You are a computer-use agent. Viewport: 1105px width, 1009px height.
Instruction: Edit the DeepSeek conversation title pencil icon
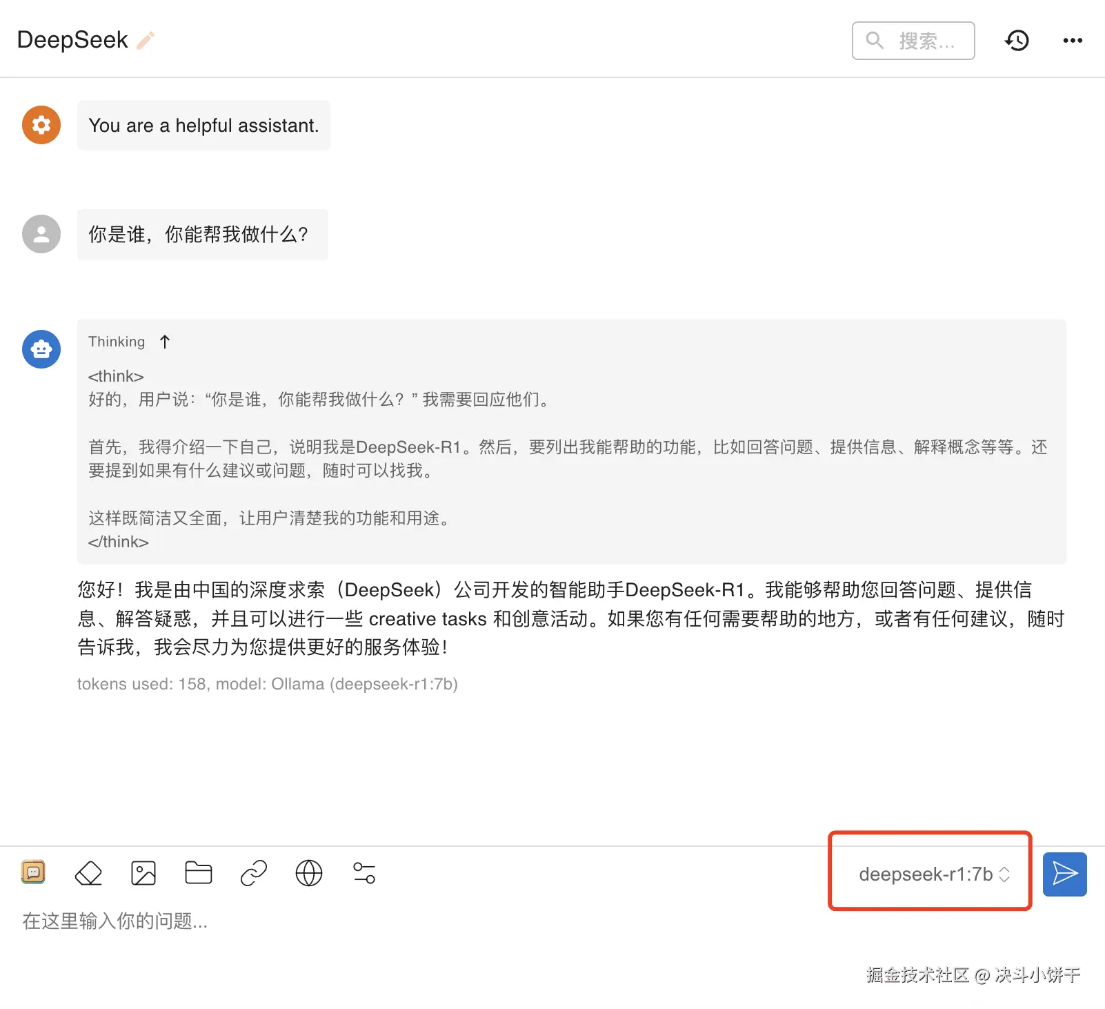146,41
